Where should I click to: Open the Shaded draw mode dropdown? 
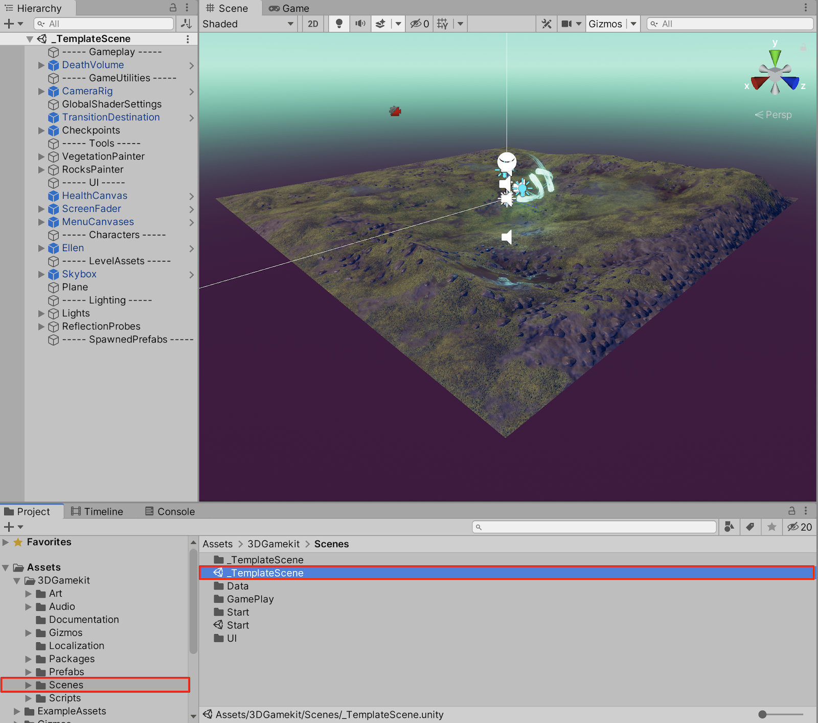pos(248,24)
